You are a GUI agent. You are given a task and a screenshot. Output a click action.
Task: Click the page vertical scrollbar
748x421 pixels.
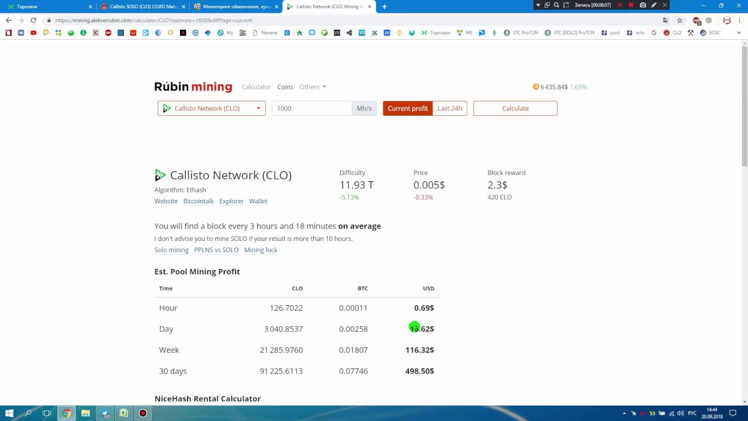point(744,105)
